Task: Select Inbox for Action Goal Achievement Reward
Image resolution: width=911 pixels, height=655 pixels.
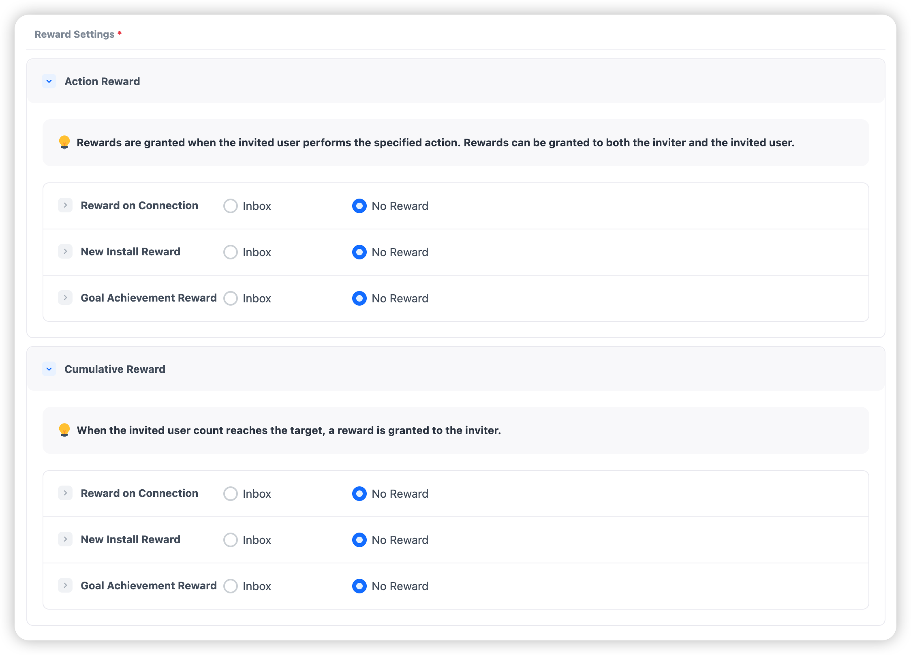Action: tap(231, 298)
